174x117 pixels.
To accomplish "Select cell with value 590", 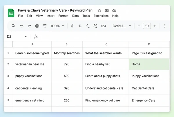I will click(67, 76).
